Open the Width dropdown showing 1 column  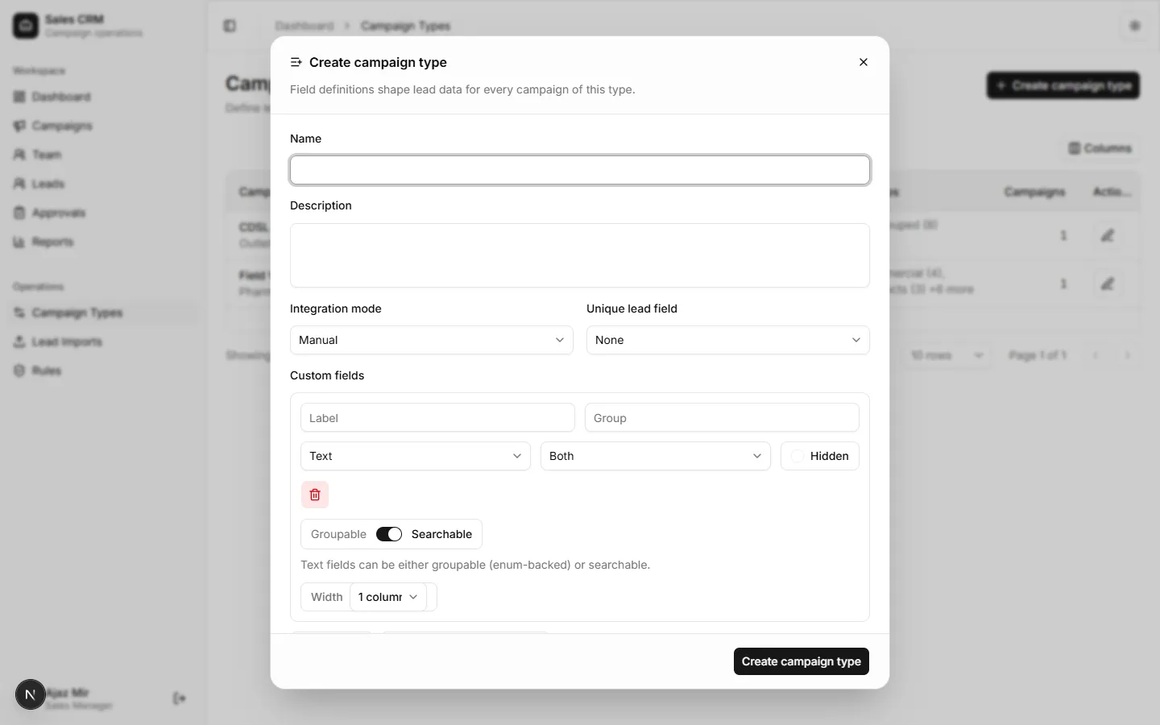pyautogui.click(x=388, y=597)
